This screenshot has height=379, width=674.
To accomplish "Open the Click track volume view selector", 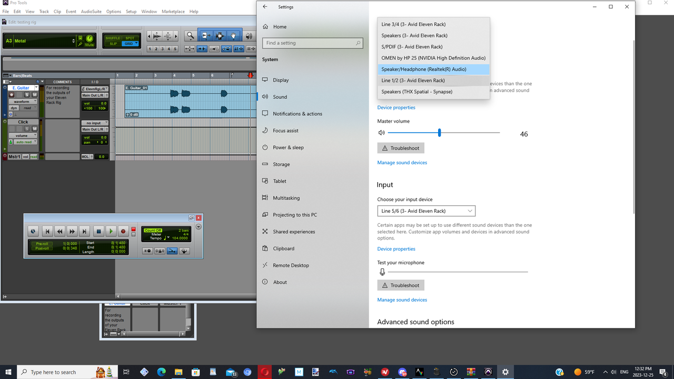I will point(23,135).
